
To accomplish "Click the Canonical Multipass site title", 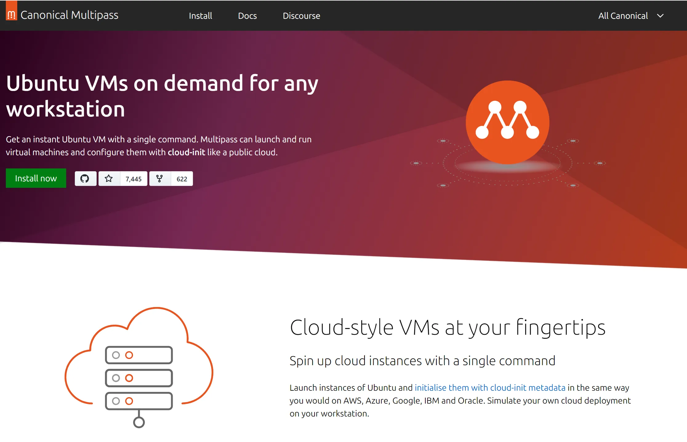I will click(69, 15).
